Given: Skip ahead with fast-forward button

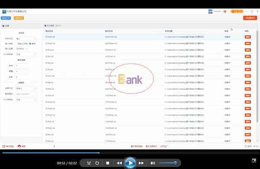Looking at the screenshot, I should [141, 163].
